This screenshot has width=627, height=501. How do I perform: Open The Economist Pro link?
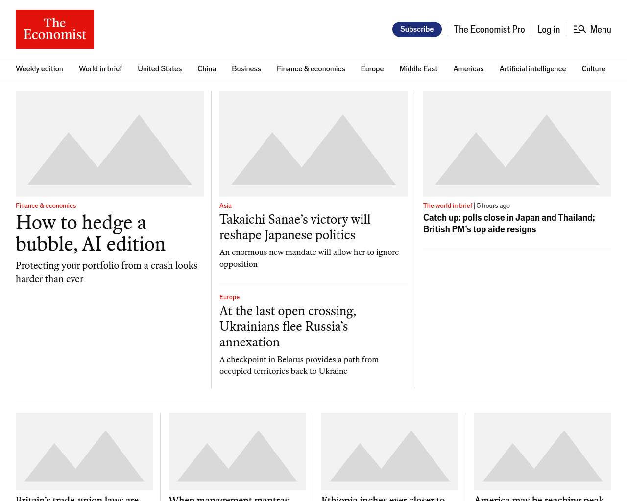489,29
